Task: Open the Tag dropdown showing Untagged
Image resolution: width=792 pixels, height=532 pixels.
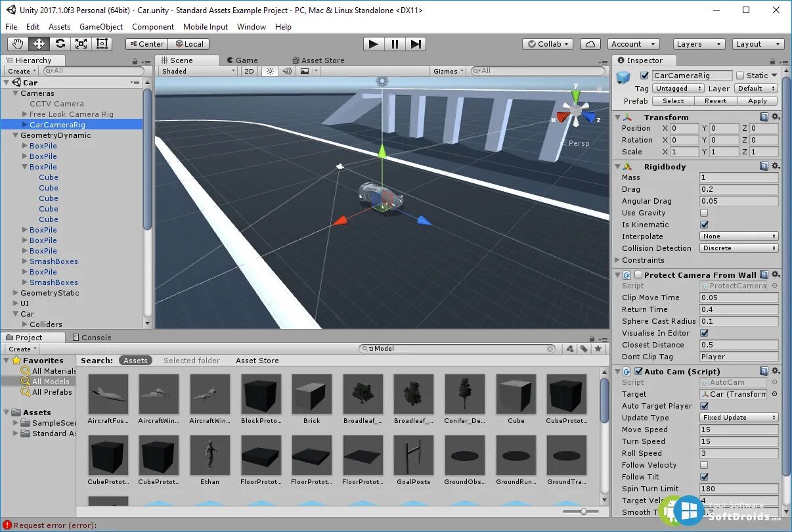Action: pyautogui.click(x=678, y=88)
